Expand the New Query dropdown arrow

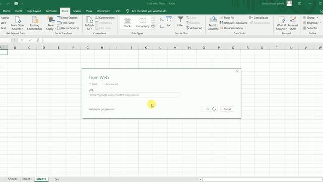tap(55, 29)
